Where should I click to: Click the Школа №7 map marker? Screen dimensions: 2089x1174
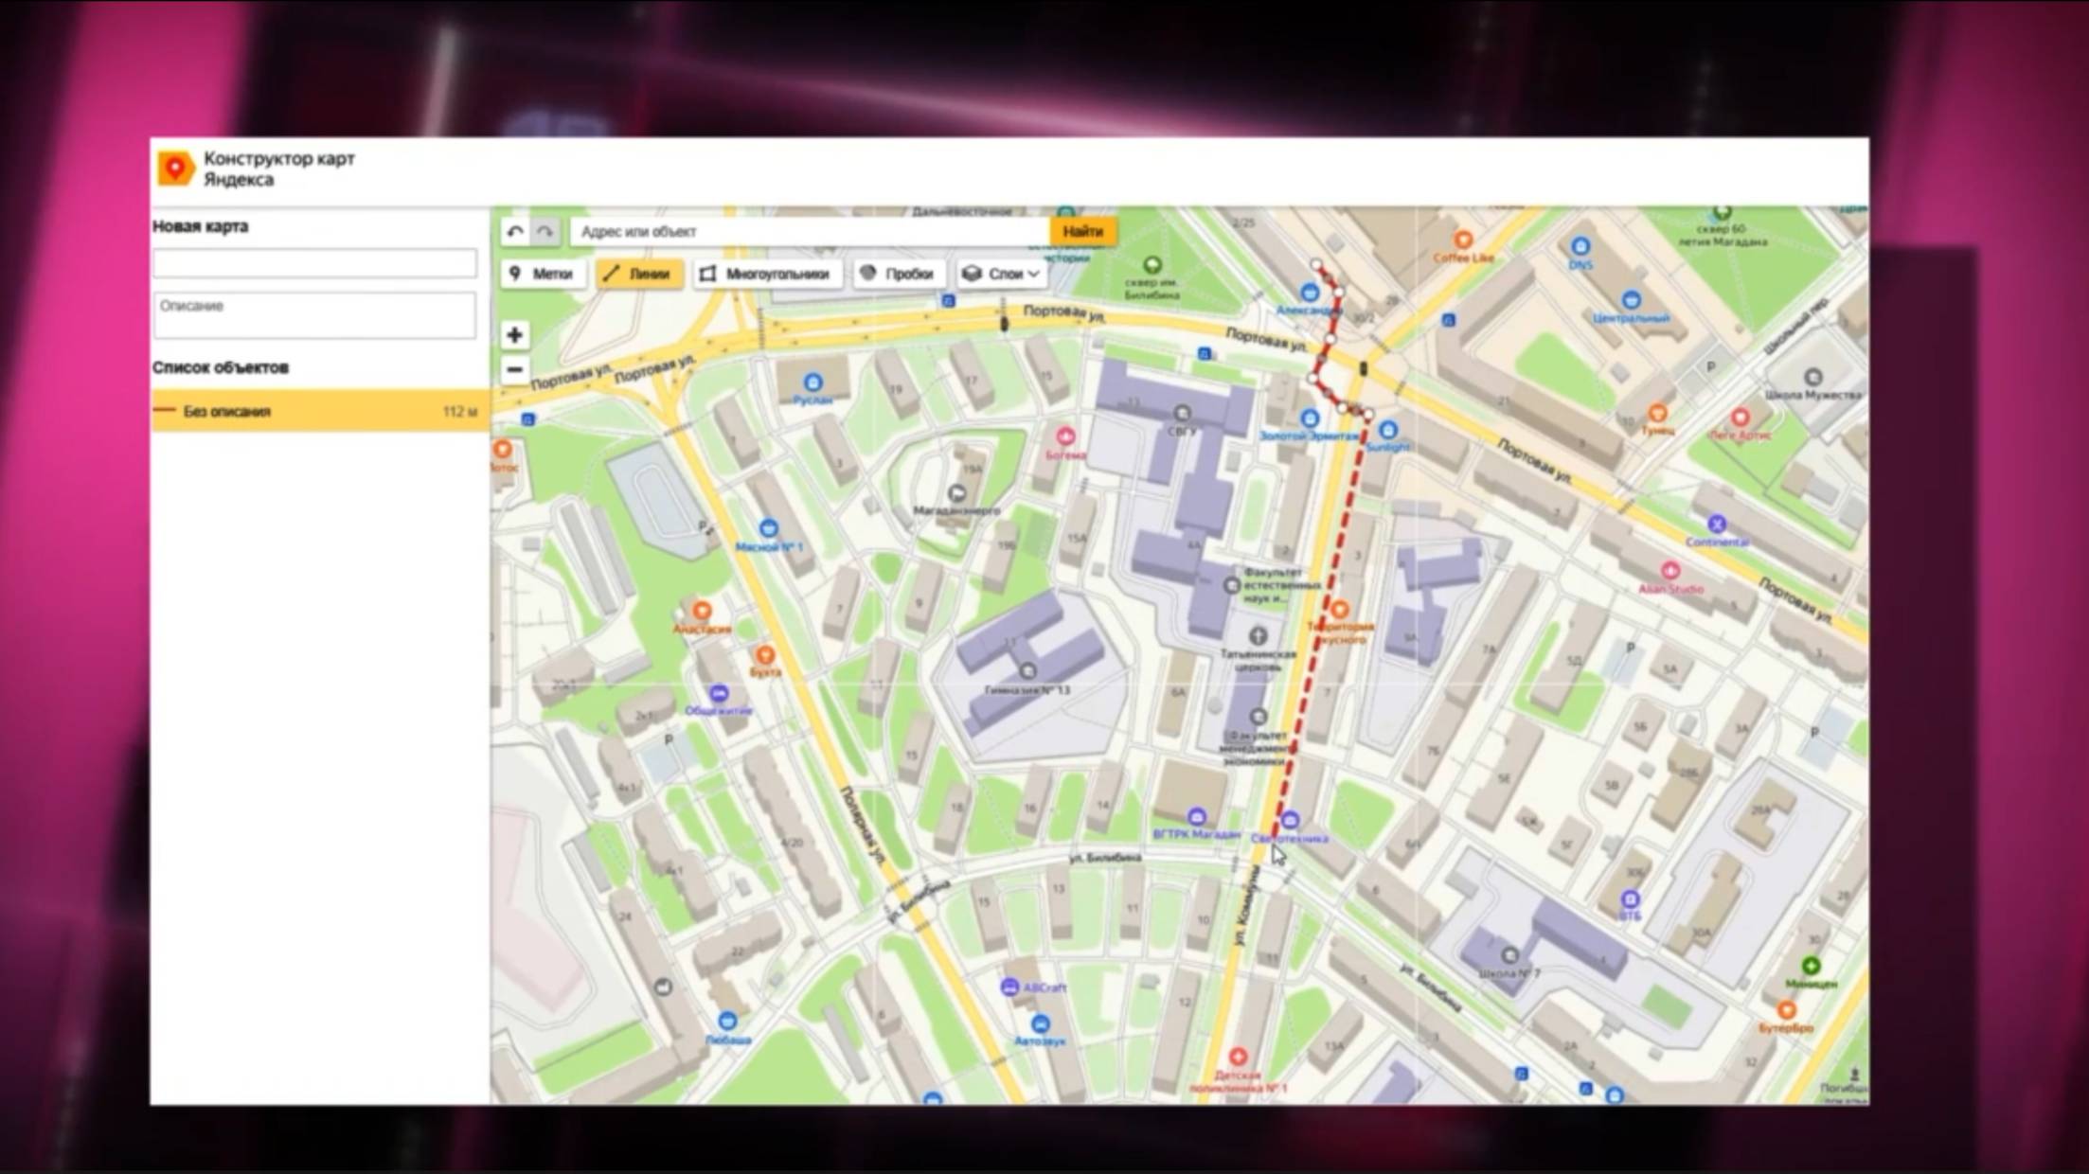(1509, 955)
